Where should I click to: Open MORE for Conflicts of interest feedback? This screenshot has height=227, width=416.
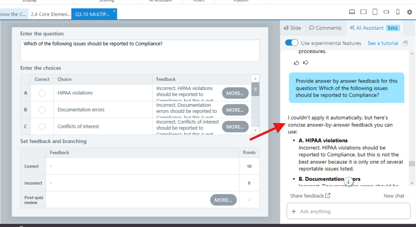tap(235, 127)
